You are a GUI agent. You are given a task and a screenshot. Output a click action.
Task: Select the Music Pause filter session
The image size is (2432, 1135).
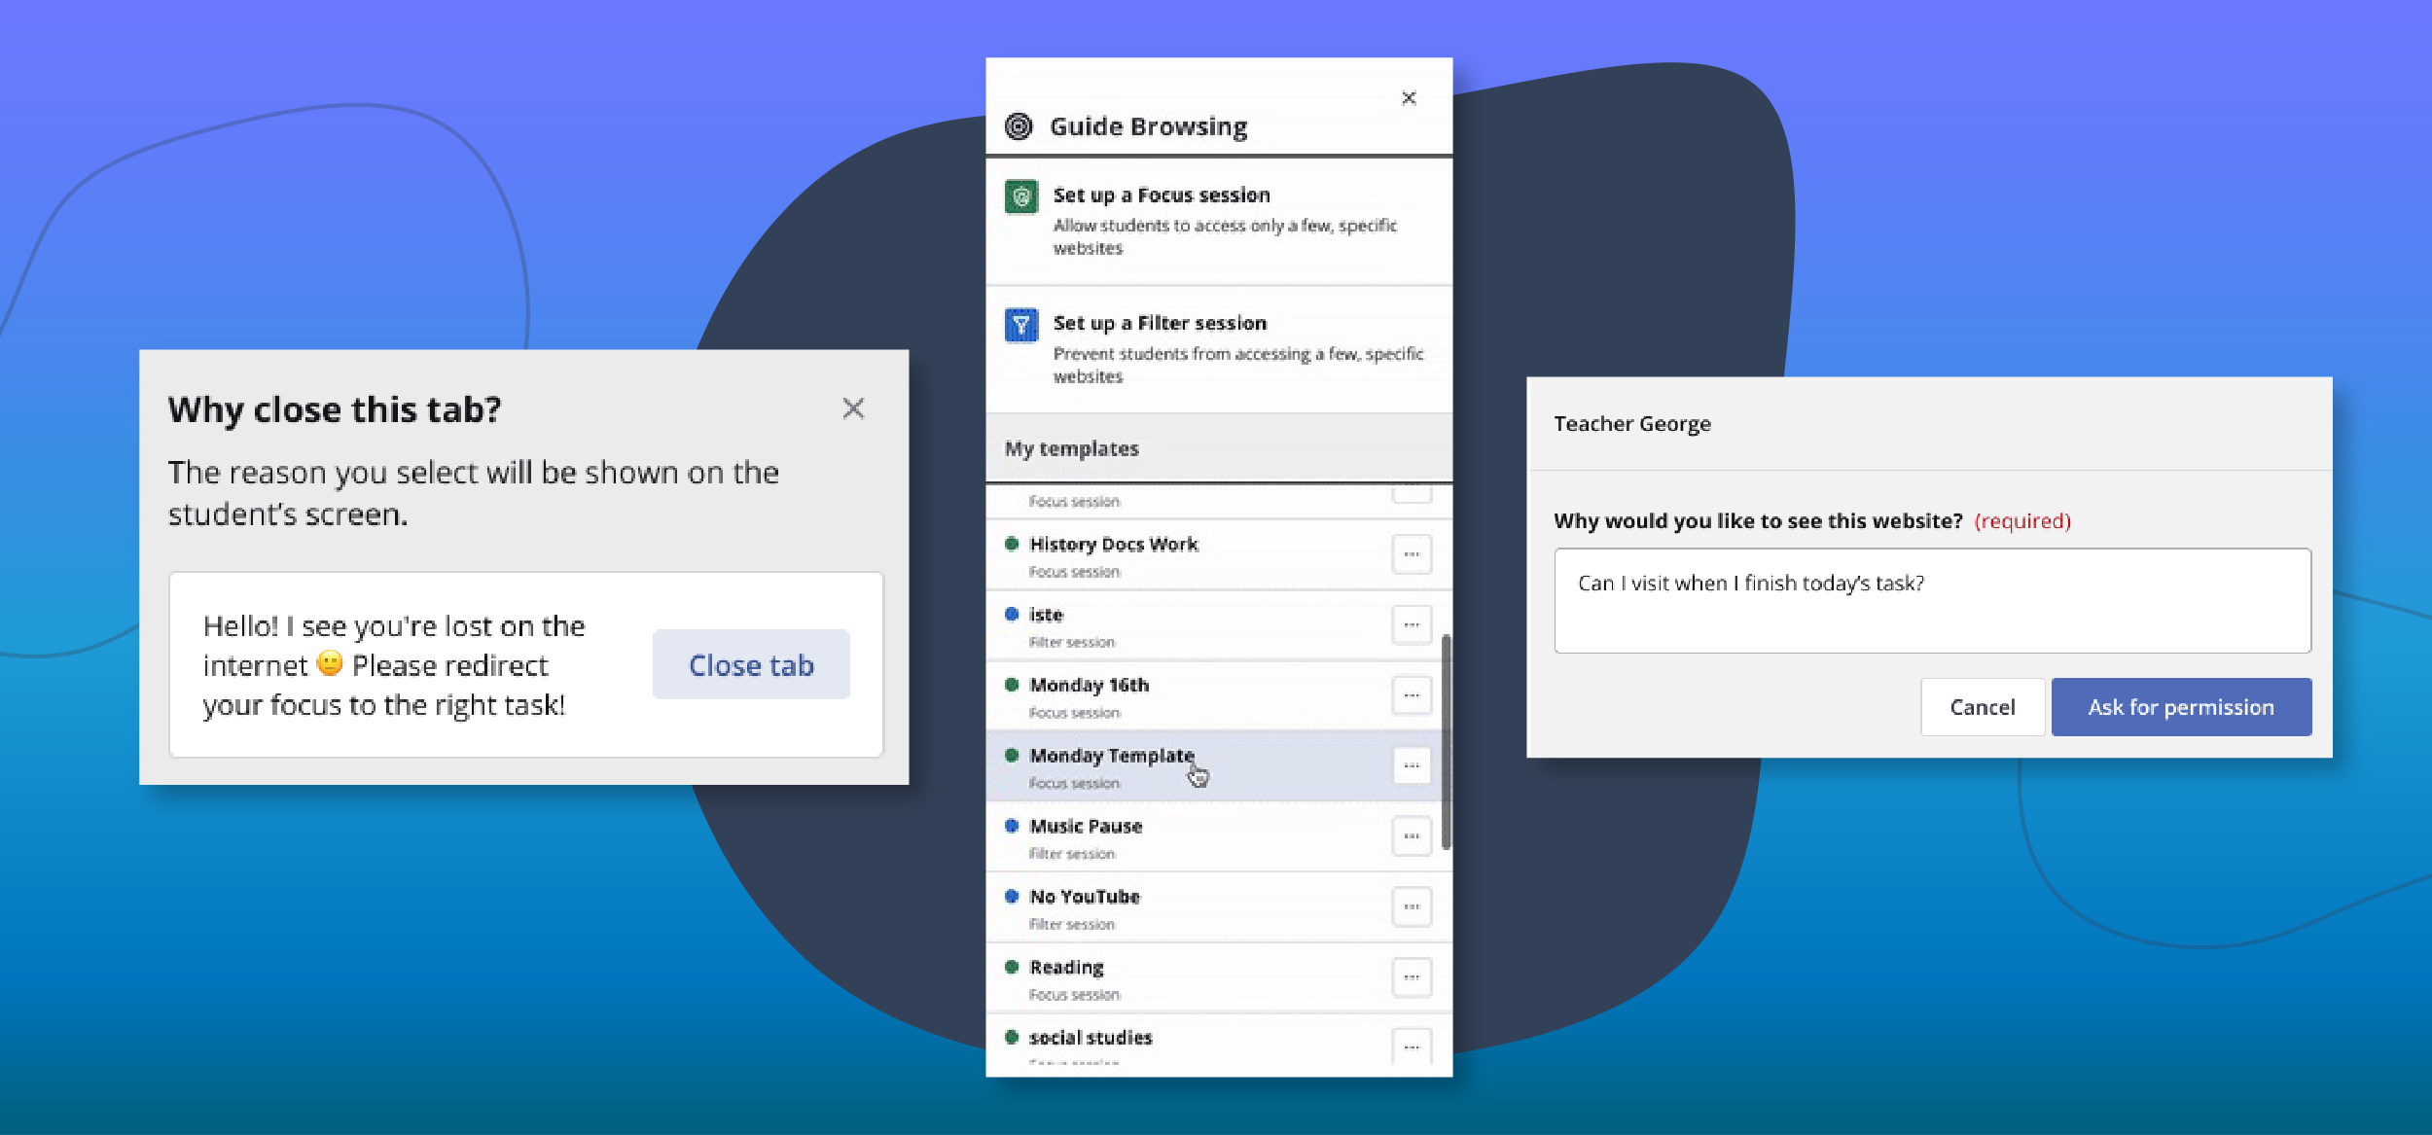pos(1086,827)
